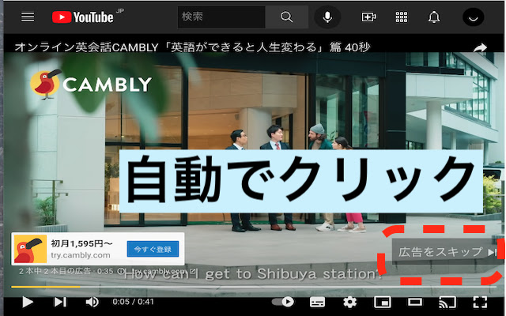This screenshot has height=316, width=506.
Task: Click the Cambly bird ad thumbnail
Action: [x=30, y=249]
